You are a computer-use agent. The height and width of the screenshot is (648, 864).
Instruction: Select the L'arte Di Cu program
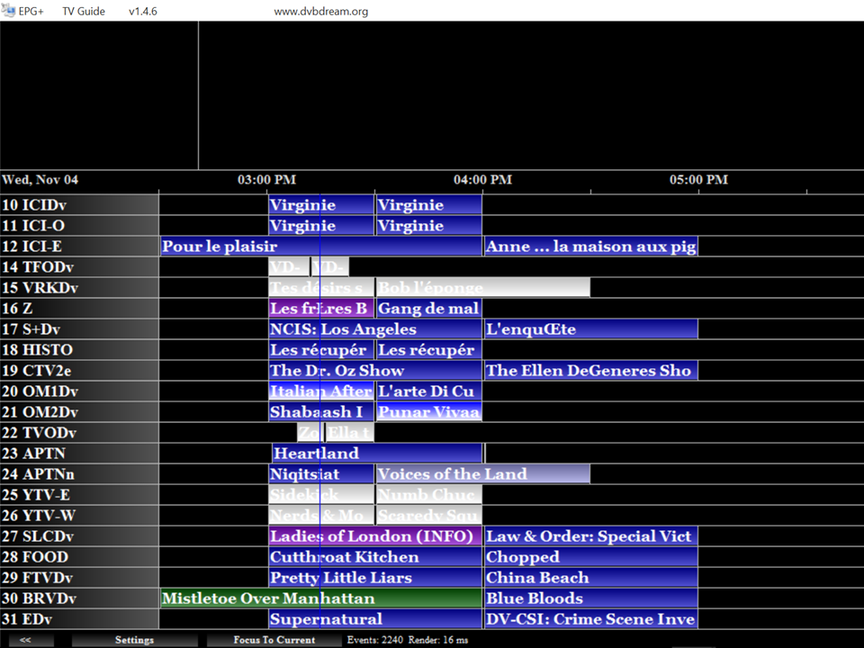click(x=428, y=391)
